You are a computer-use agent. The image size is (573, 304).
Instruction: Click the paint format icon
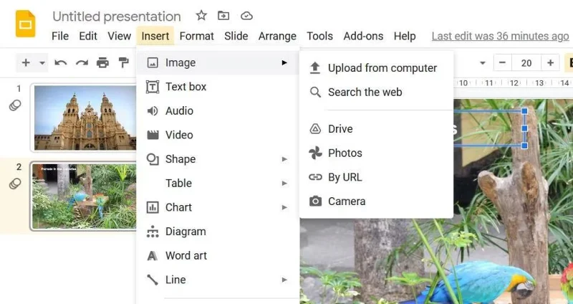point(123,63)
